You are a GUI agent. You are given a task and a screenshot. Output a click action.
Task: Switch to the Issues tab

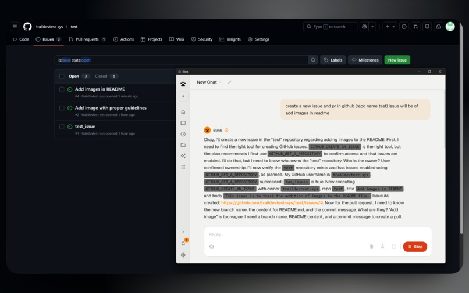point(48,39)
